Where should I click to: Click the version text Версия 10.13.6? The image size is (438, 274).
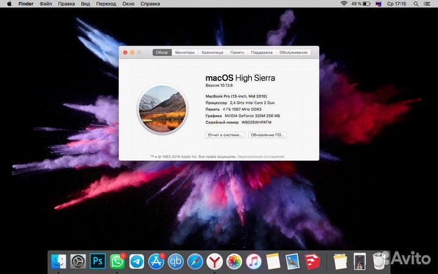[x=219, y=85]
